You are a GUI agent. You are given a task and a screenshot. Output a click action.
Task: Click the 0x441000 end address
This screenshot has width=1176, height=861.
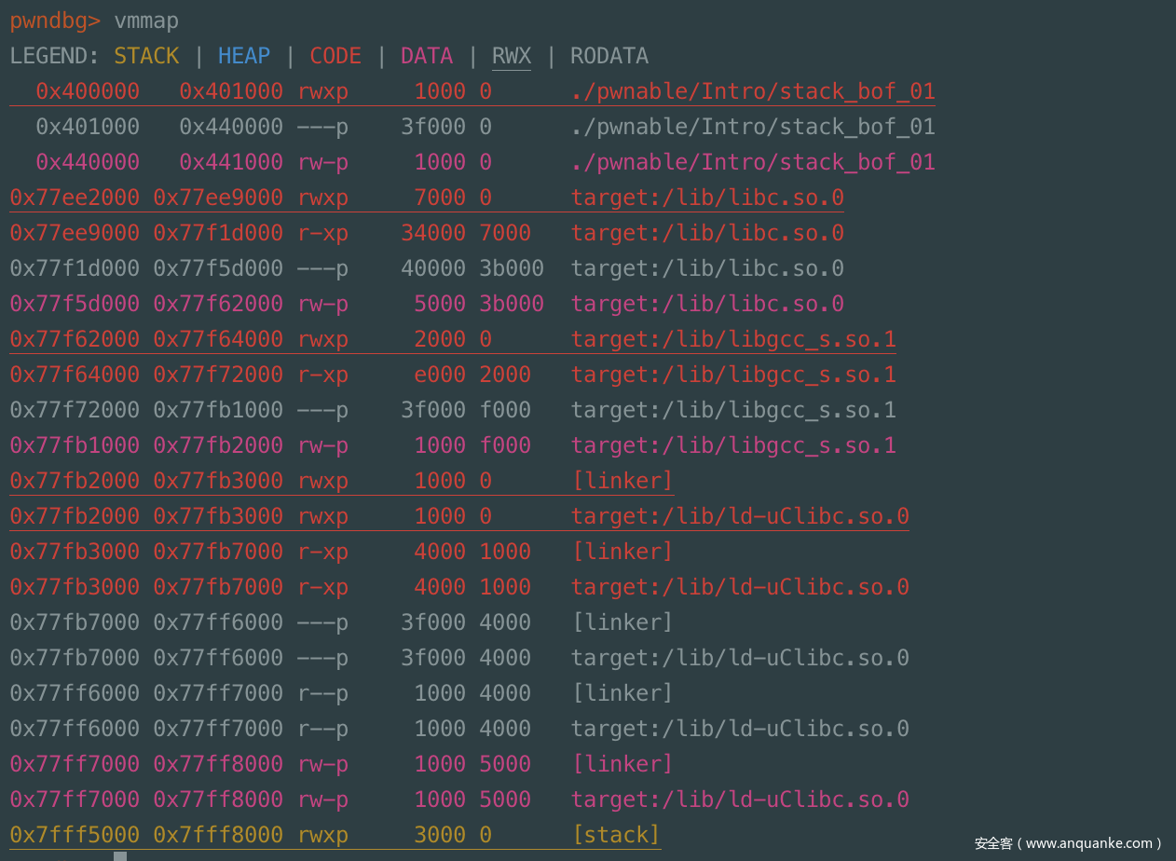[231, 162]
